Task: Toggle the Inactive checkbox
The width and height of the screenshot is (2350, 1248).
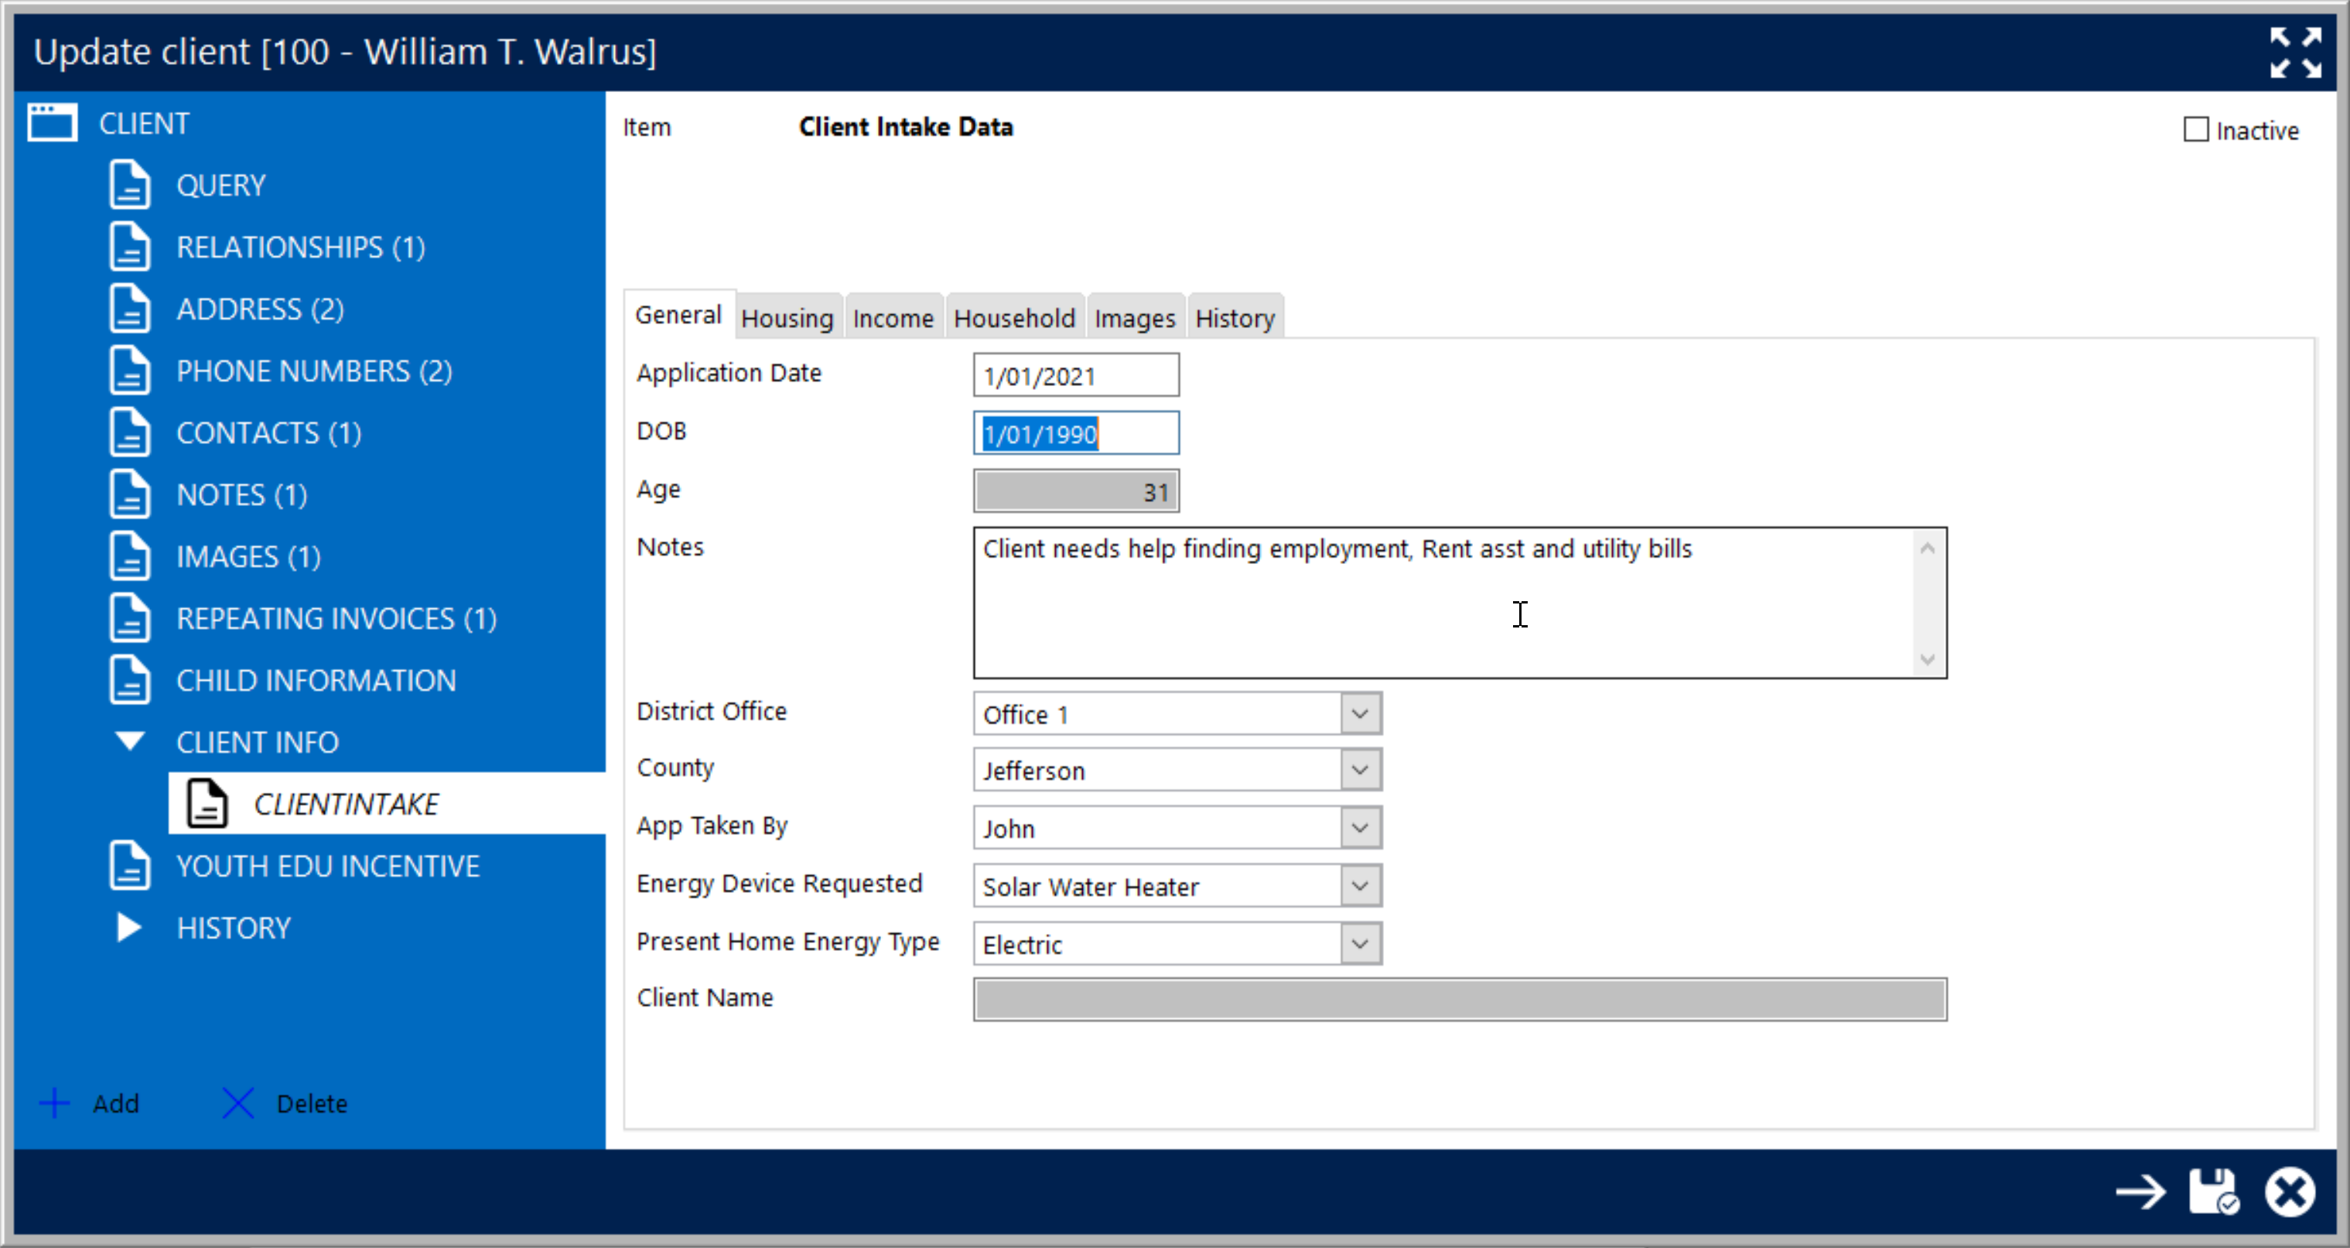Action: [x=2196, y=129]
